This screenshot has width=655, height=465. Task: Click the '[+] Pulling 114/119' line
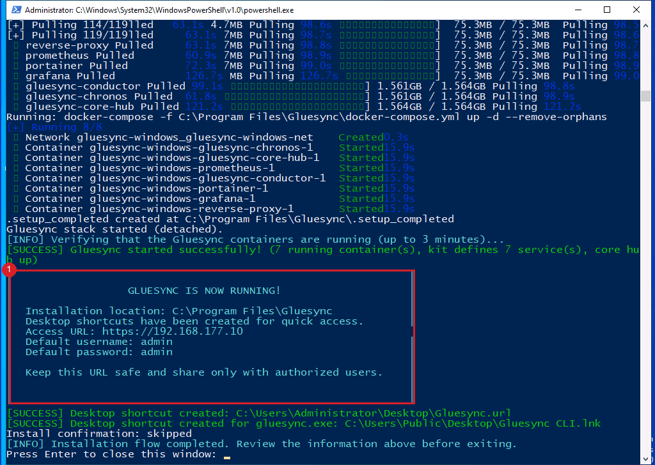click(323, 25)
